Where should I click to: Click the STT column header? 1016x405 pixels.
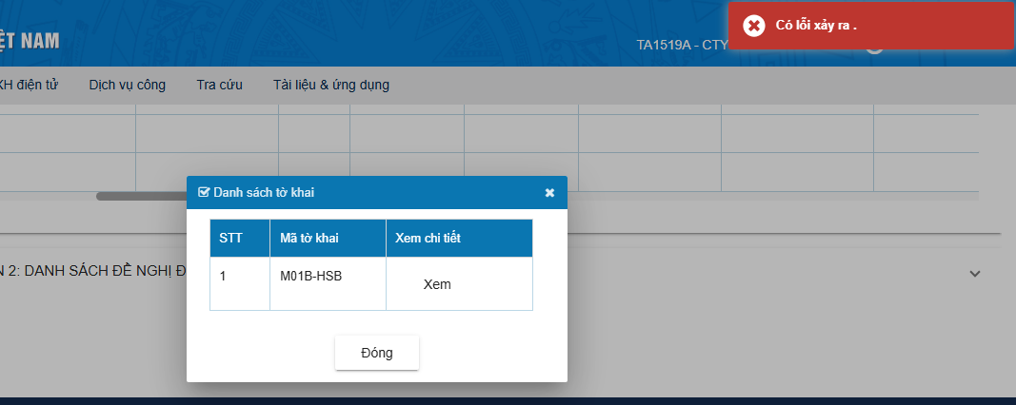click(230, 238)
